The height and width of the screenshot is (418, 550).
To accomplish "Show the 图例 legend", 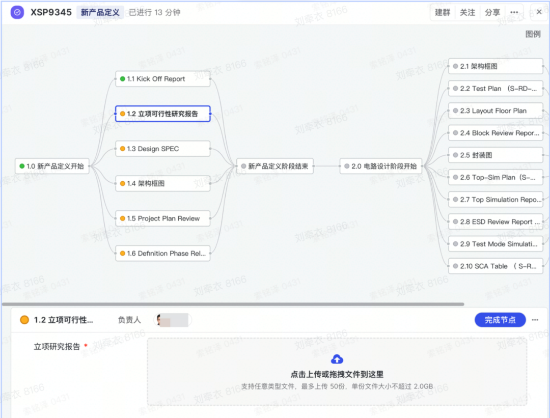I will (x=533, y=34).
